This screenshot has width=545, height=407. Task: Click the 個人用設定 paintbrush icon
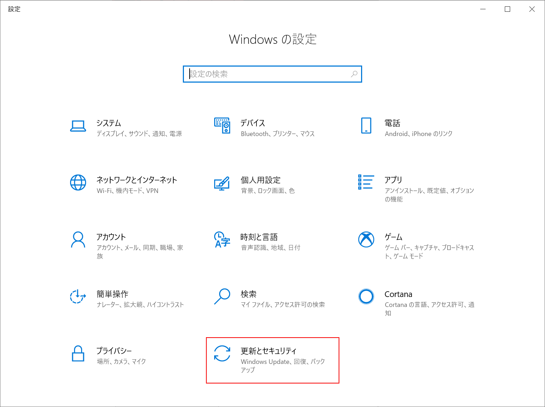pos(222,183)
